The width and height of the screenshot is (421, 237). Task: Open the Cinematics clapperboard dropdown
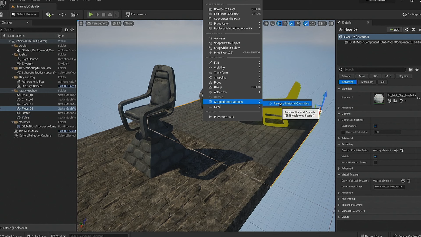coord(75,14)
